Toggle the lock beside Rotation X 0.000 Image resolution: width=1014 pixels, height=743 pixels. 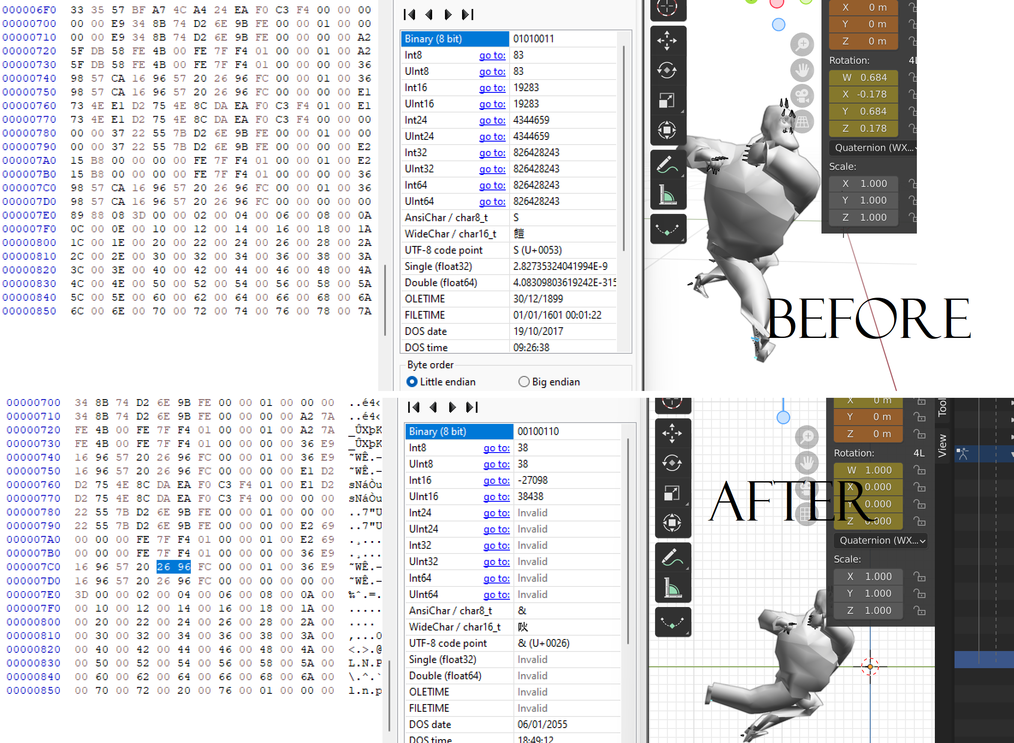pos(919,488)
